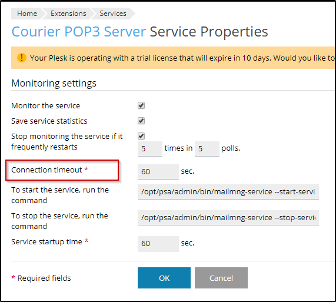Click the 'To stop the service' label
The width and height of the screenshot is (336, 302).
pos(59,221)
